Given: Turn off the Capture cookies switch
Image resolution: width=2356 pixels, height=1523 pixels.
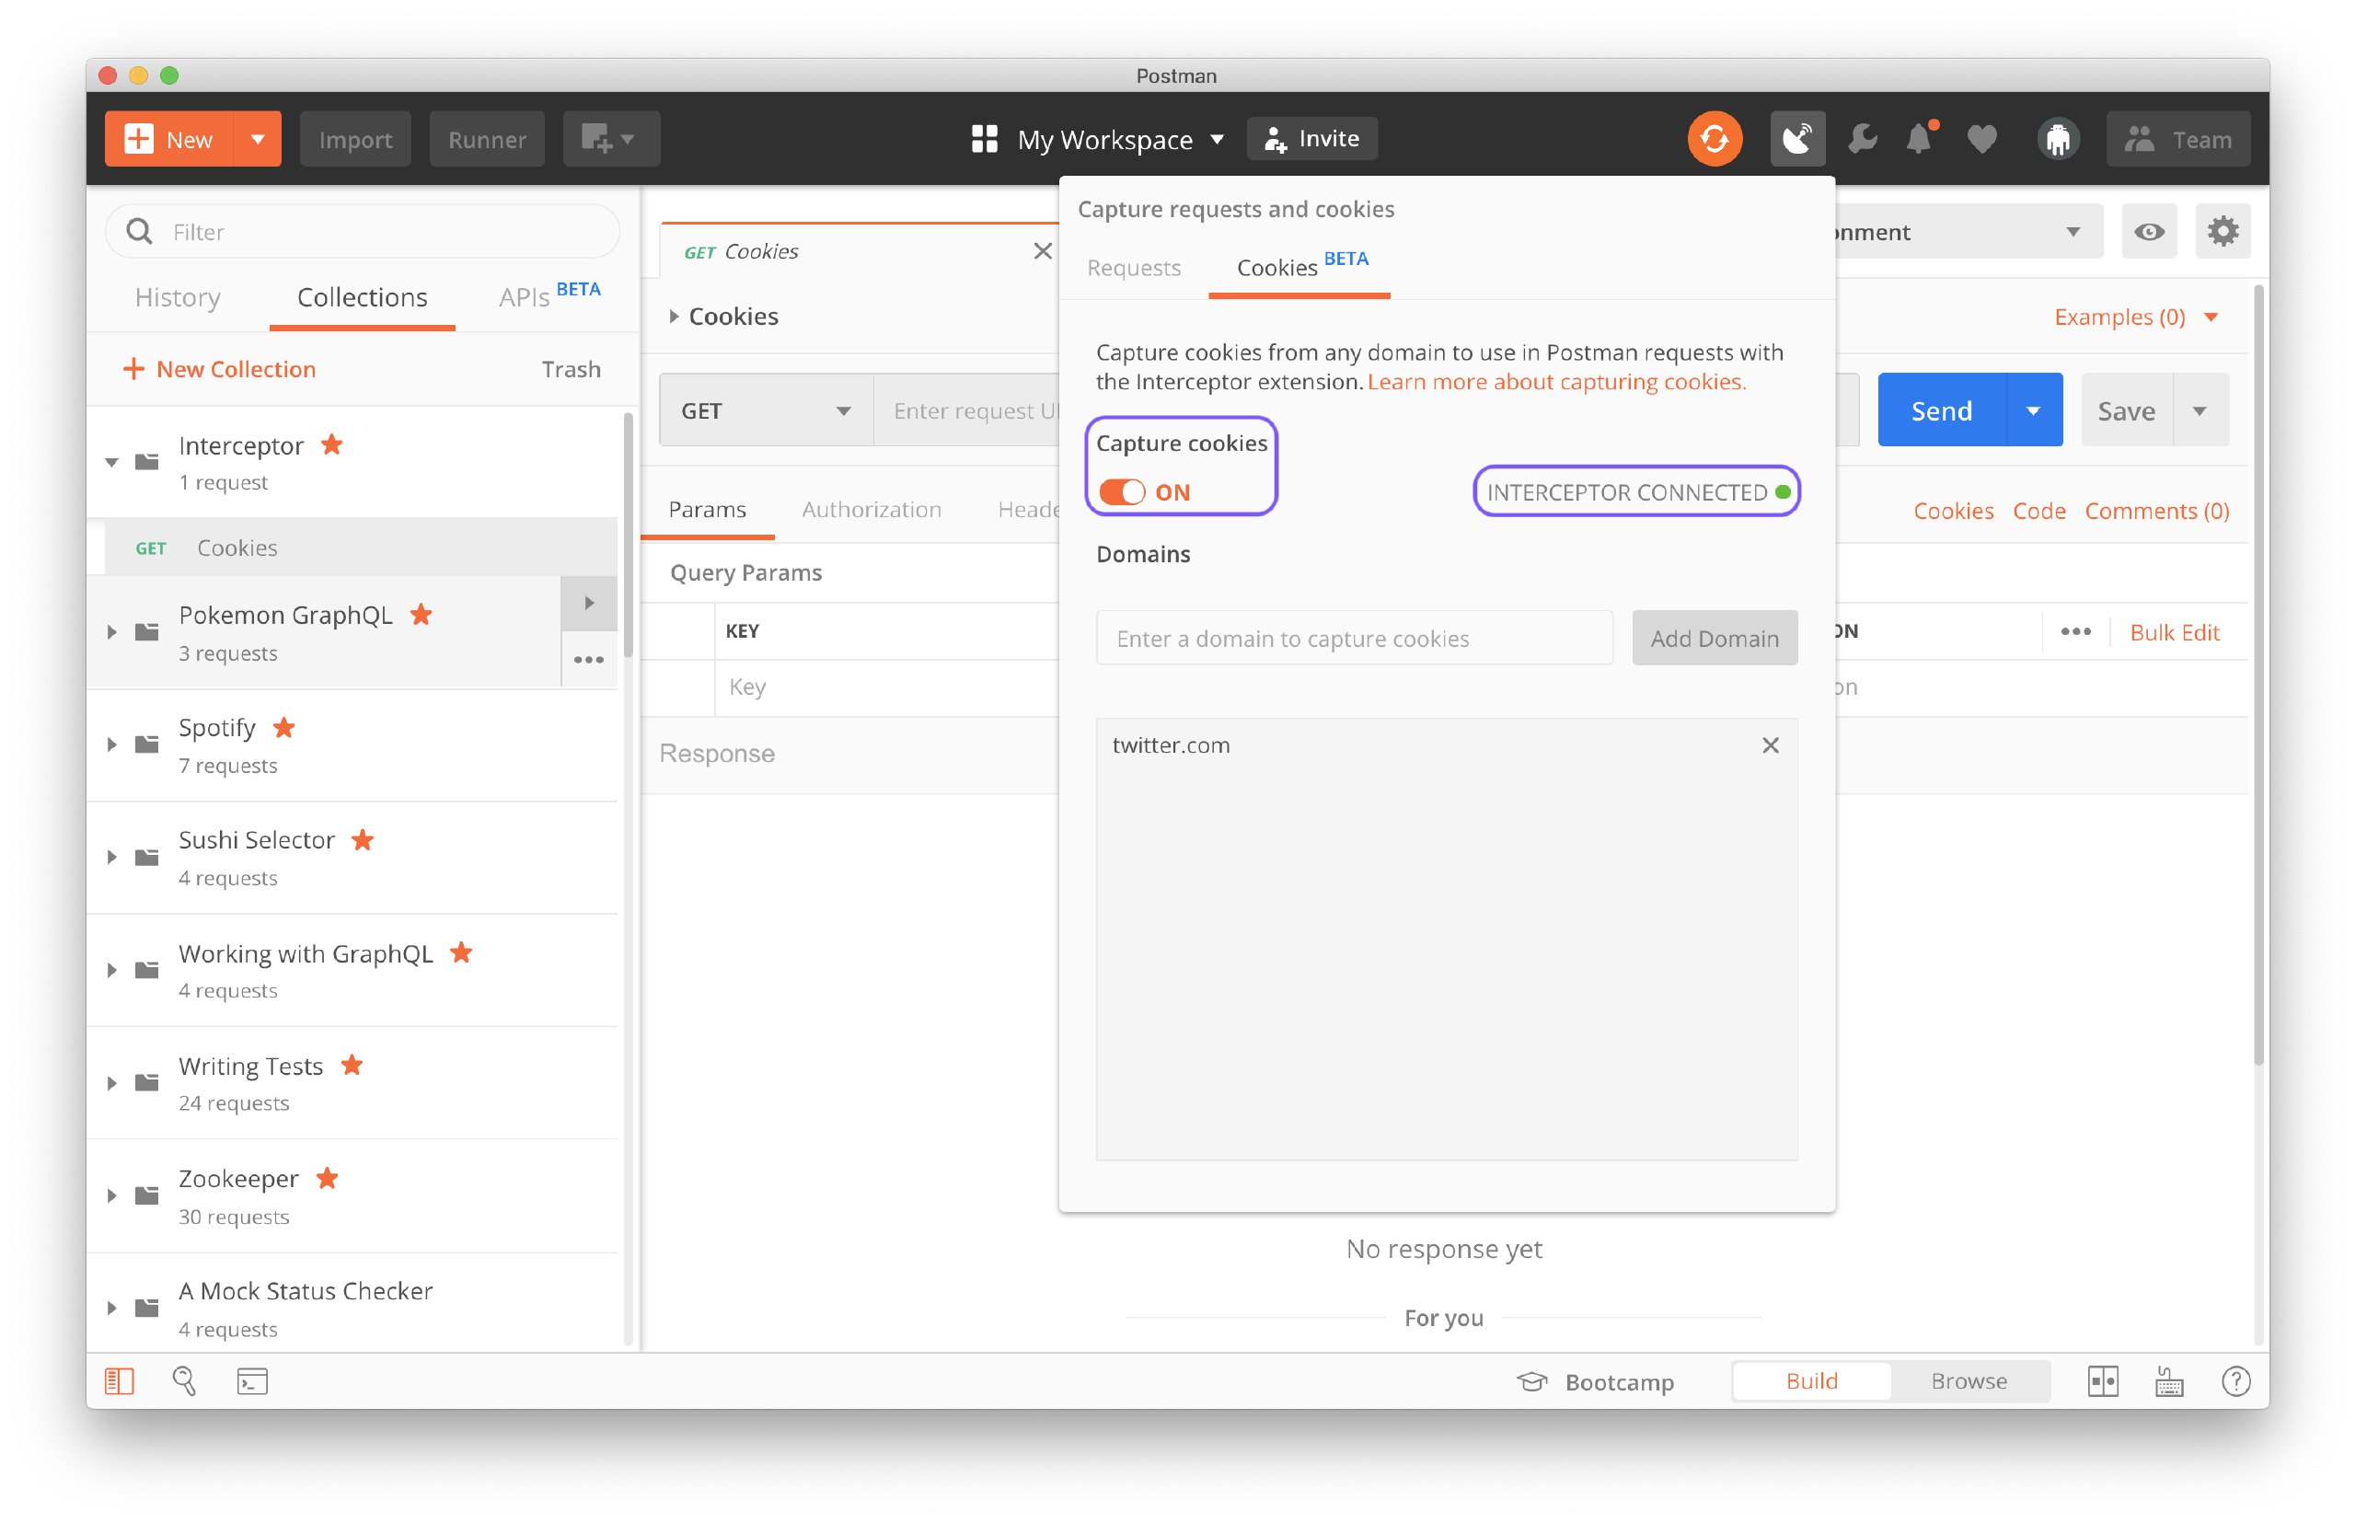Looking at the screenshot, I should click(1121, 491).
